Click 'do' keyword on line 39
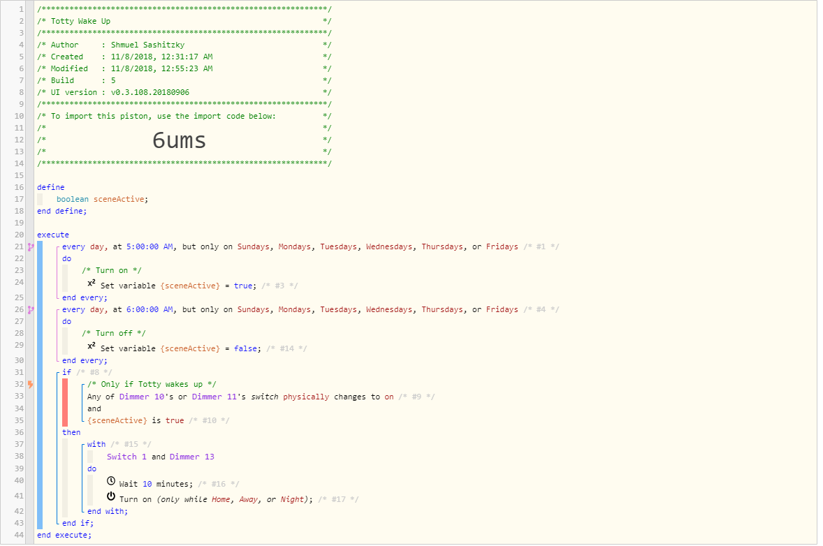 [x=92, y=469]
